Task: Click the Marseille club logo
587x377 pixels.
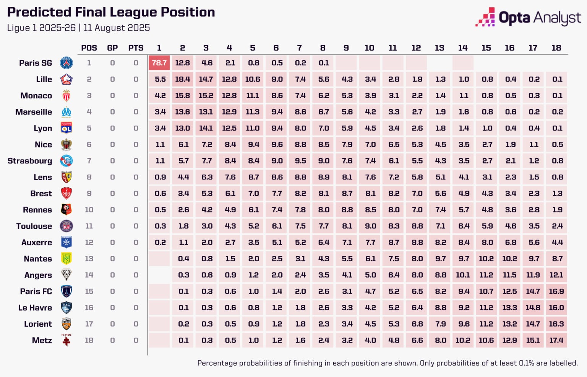Action: (66, 112)
